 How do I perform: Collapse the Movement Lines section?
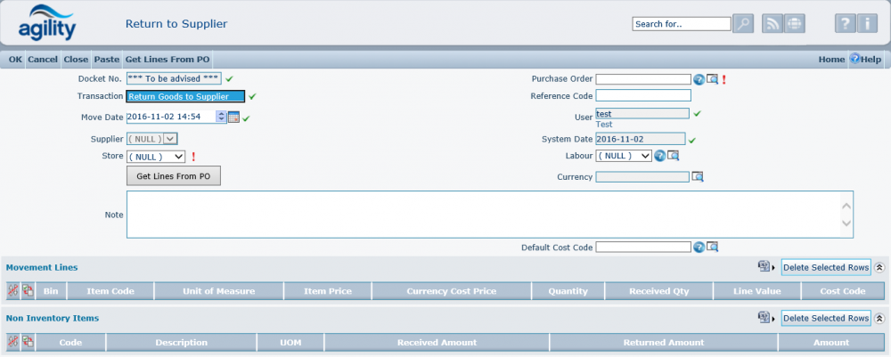[879, 267]
